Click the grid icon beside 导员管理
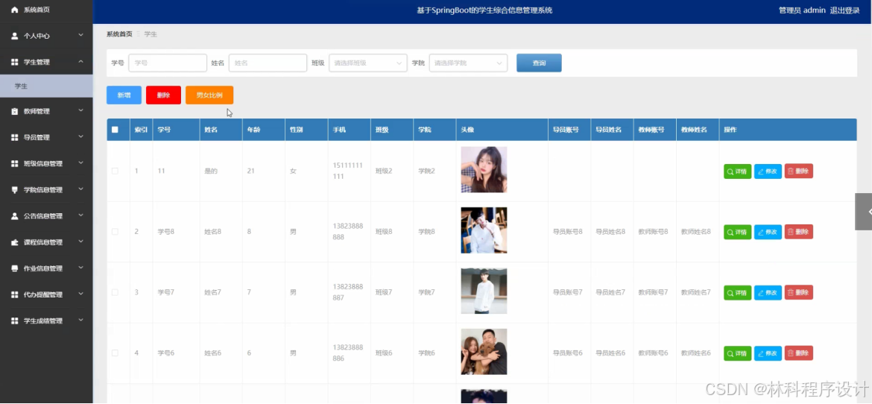 (x=14, y=137)
